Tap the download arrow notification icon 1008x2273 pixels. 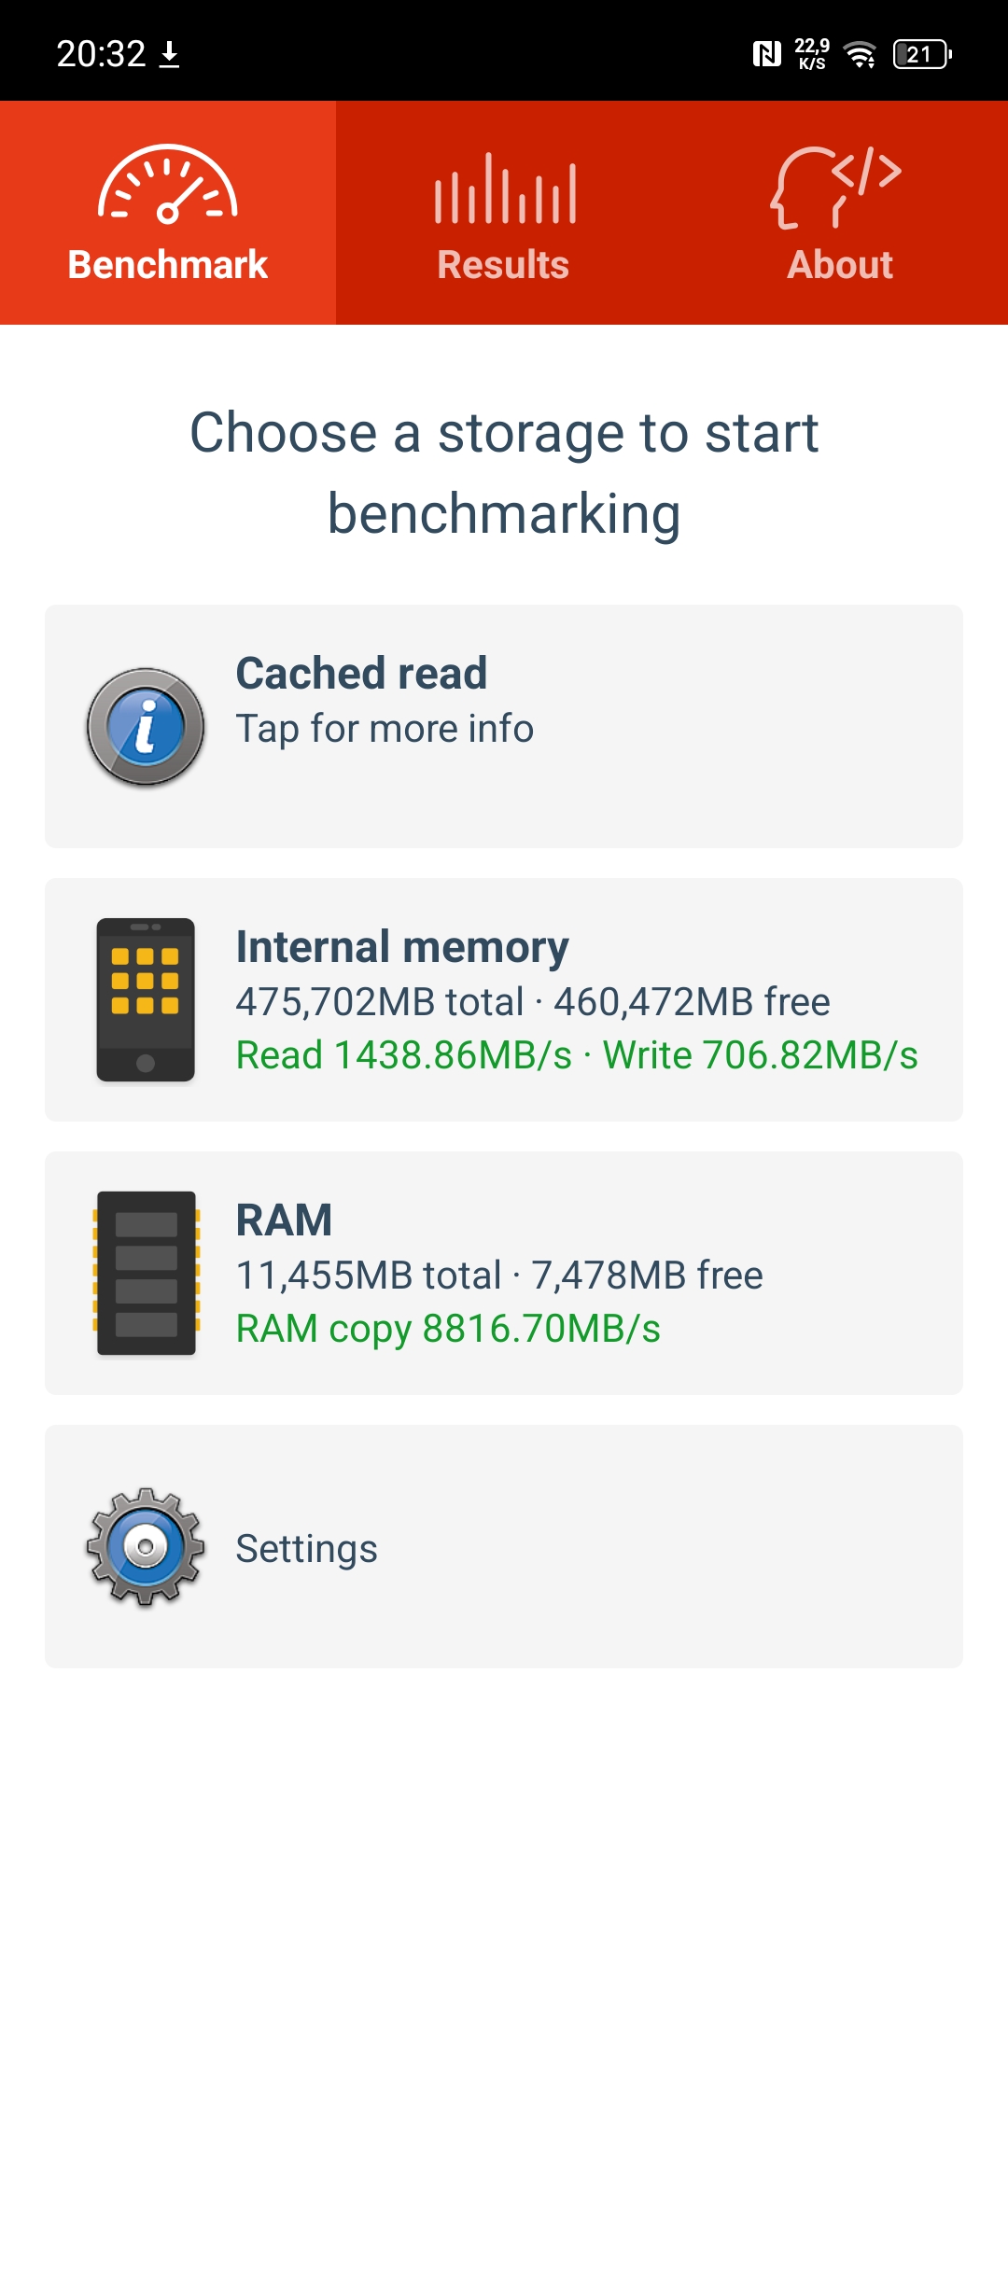coord(169,54)
